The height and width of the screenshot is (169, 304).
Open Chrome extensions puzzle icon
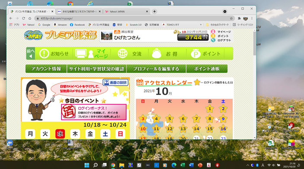tap(239, 18)
